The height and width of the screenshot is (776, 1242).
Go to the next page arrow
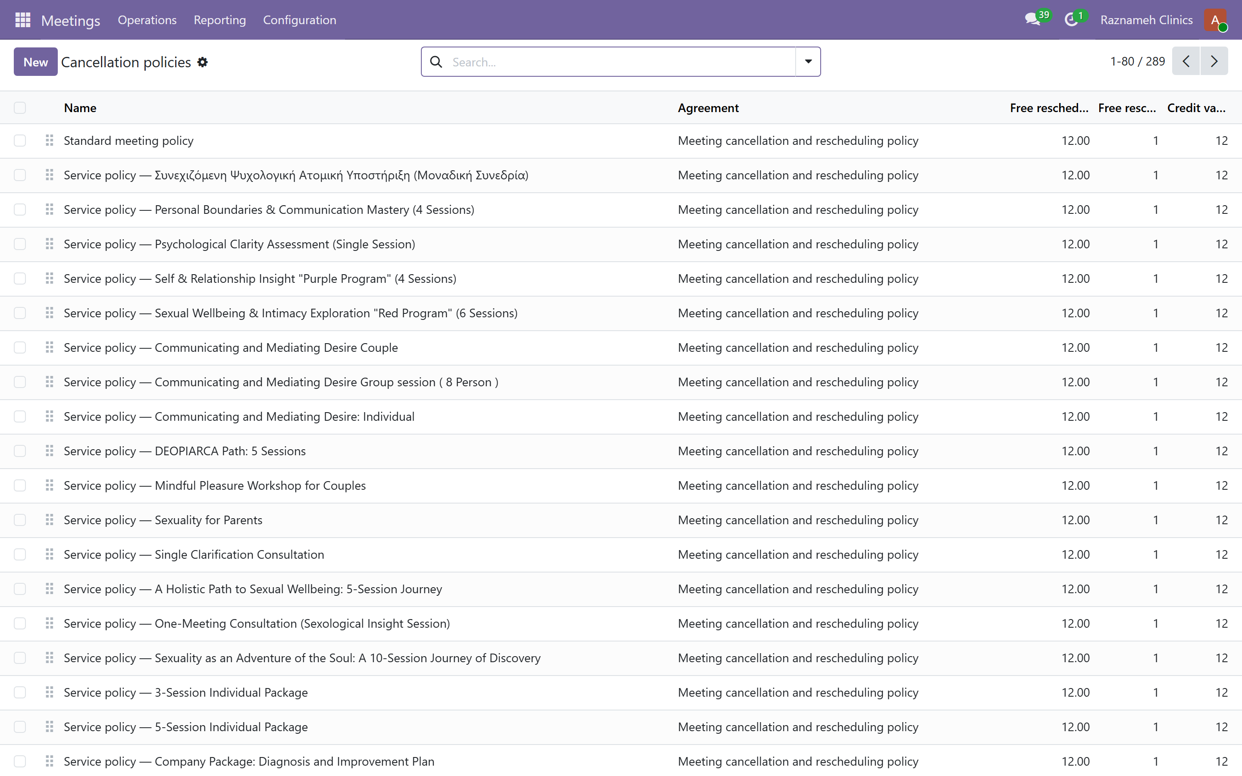point(1214,61)
